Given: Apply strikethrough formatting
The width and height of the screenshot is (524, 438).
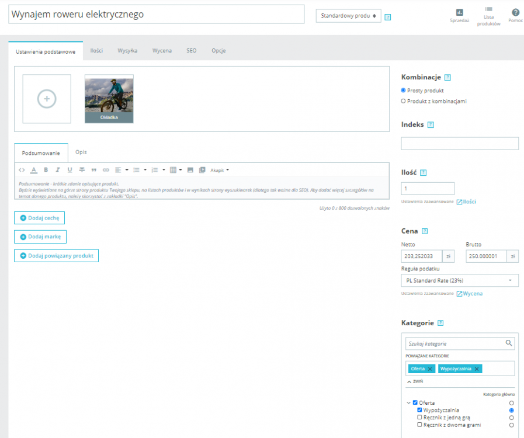Looking at the screenshot, I should [82, 170].
